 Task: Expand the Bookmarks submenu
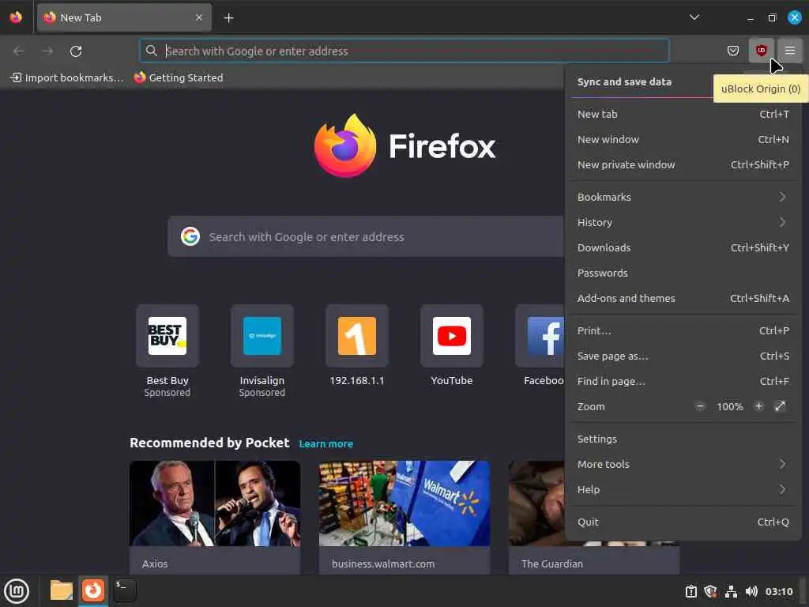683,197
